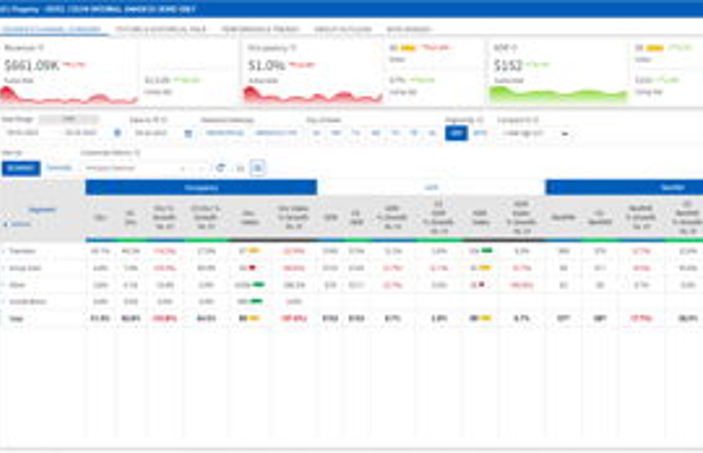Switch to the second tab in the top bar
Image resolution: width=703 pixels, height=453 pixels.
[x=161, y=29]
